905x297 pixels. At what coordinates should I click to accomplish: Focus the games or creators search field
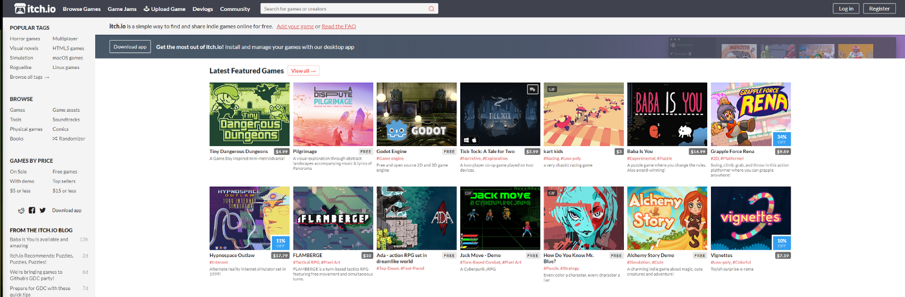[x=343, y=9]
